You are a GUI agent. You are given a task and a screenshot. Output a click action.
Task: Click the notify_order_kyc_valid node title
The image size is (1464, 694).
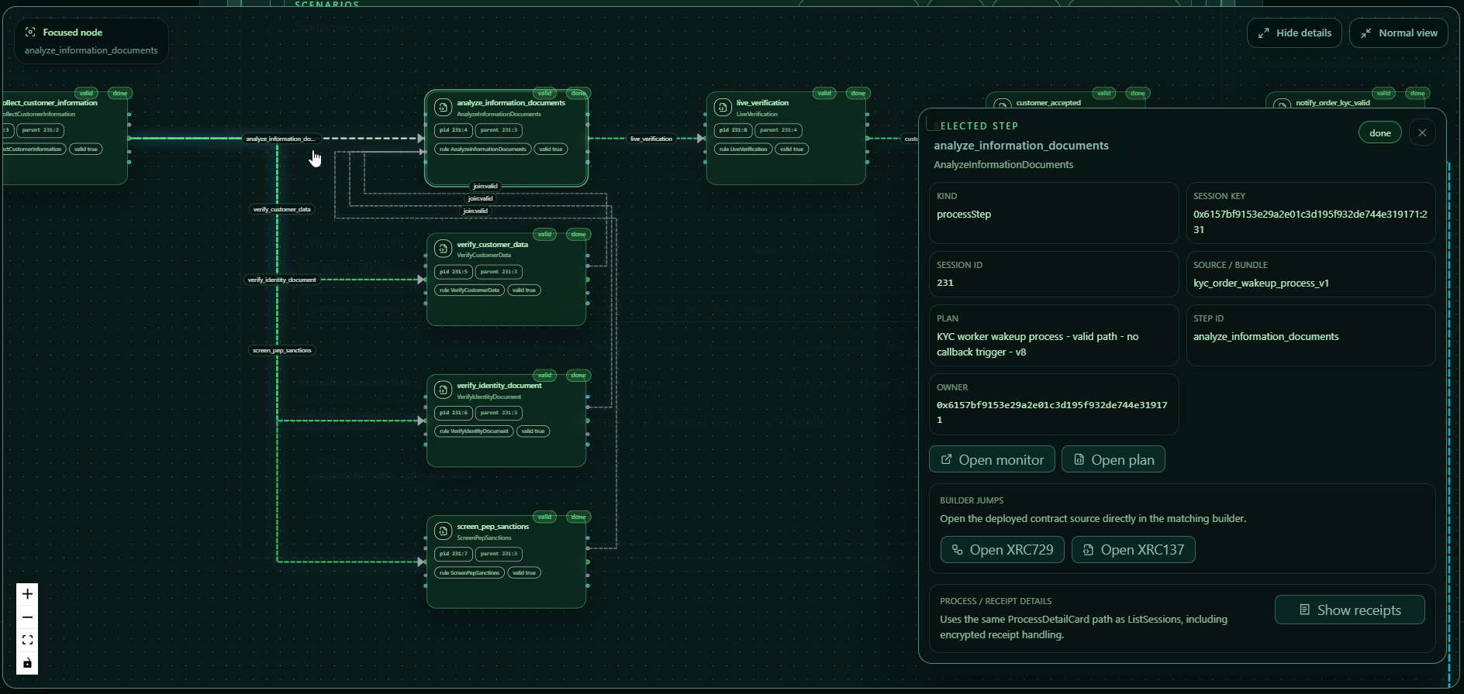point(1333,102)
